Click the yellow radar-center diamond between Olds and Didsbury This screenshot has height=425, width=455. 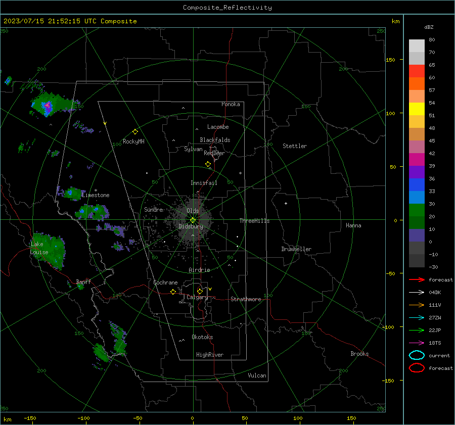[x=193, y=220]
